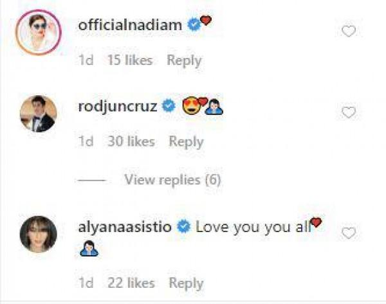Click the officialnadiam username

pyautogui.click(x=130, y=25)
